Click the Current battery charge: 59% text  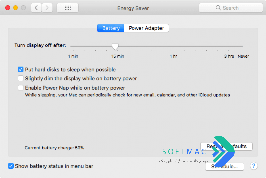tap(54, 148)
